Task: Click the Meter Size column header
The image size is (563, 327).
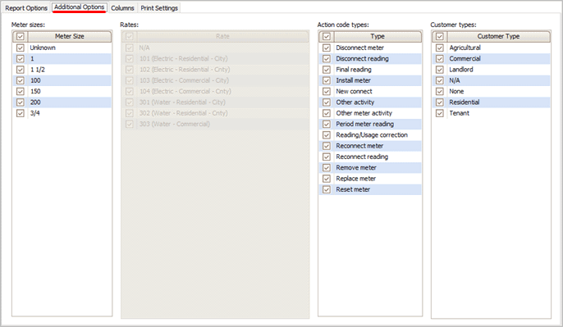Action: (x=70, y=36)
